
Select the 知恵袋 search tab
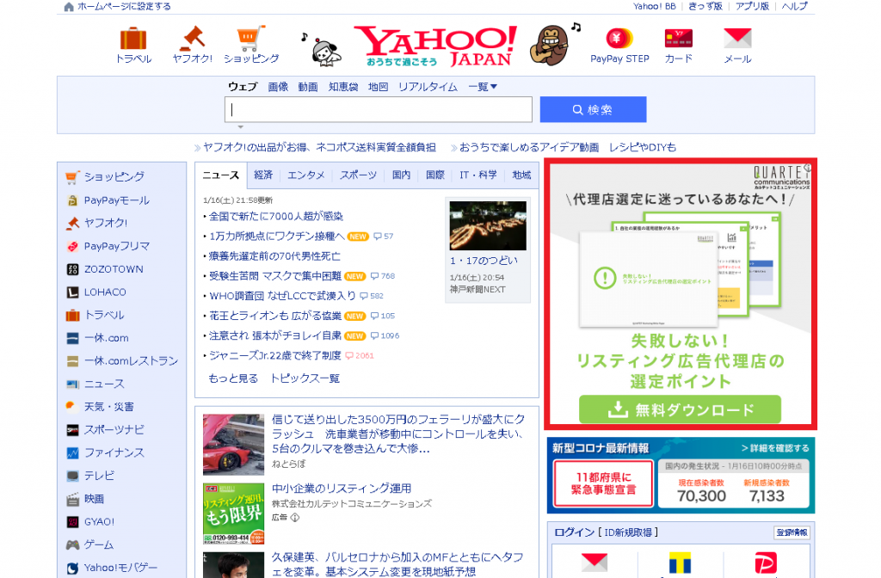[x=343, y=87]
